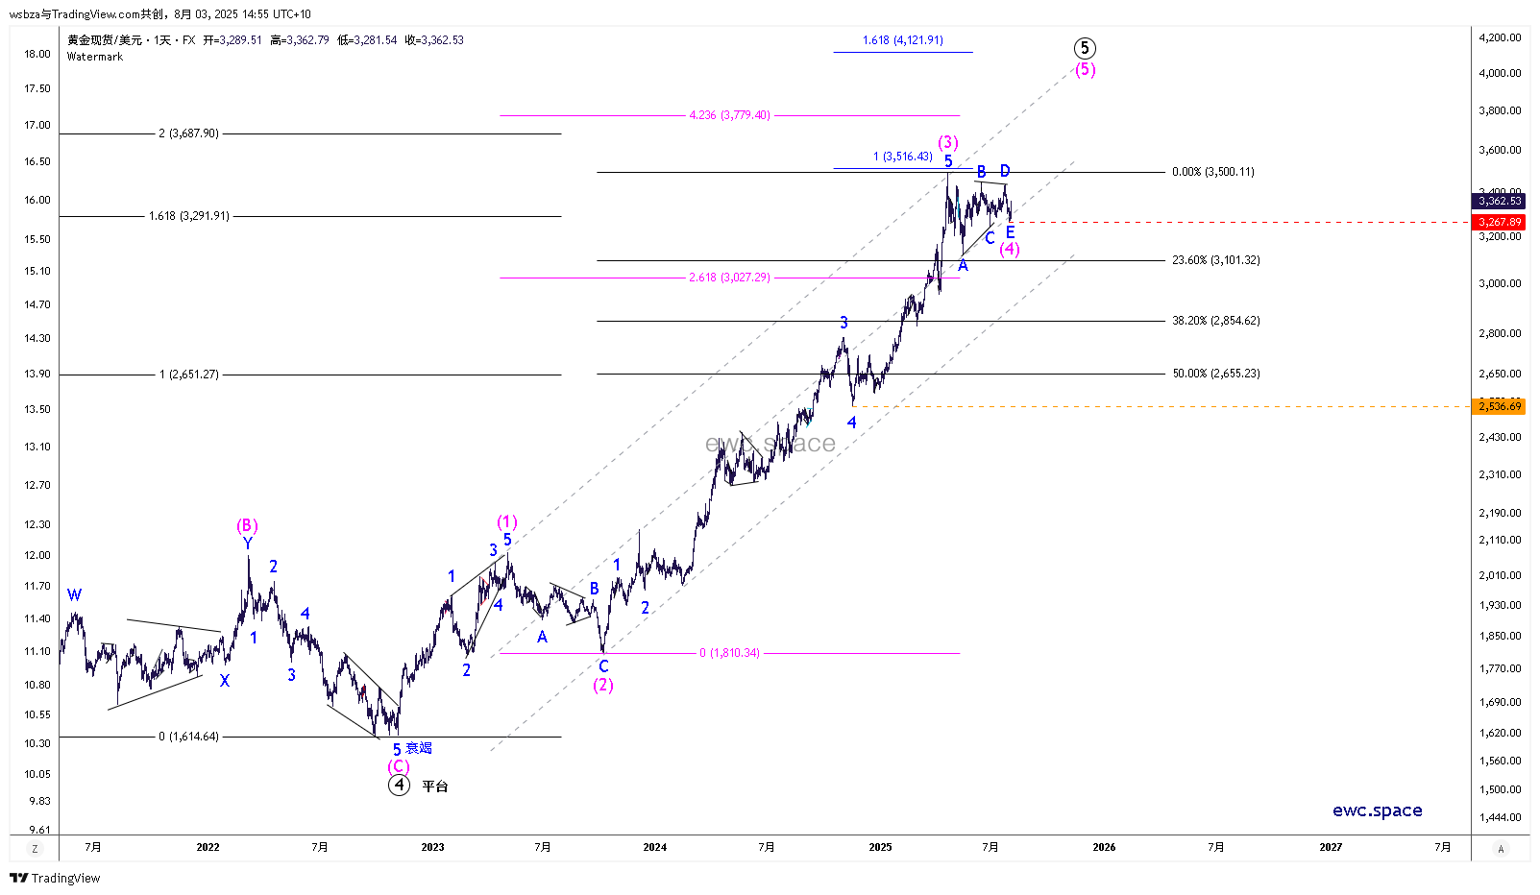Image resolution: width=1540 pixels, height=895 pixels.
Task: Click the 2025 time axis label
Action: [x=880, y=847]
